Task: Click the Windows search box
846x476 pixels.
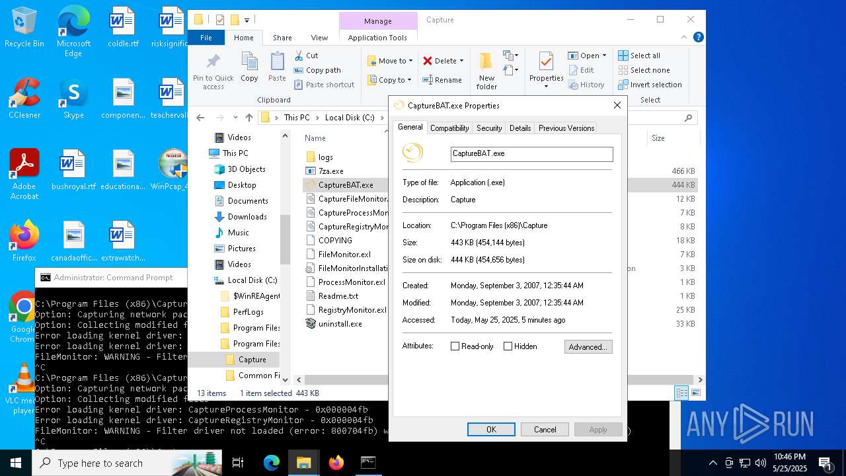Action: pos(127,463)
